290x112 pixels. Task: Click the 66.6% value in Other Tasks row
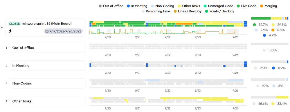click(263, 104)
